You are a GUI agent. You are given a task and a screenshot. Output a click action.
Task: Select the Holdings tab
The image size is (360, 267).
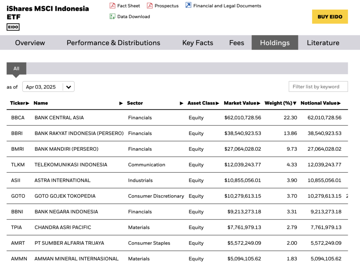275,43
